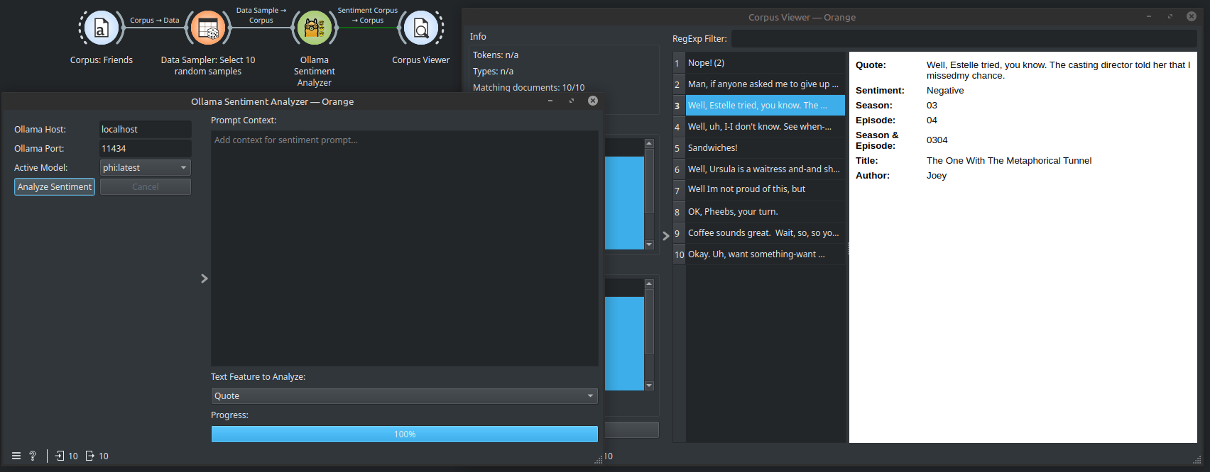Click the 'Corpus Viewer' label under the widget

[421, 60]
